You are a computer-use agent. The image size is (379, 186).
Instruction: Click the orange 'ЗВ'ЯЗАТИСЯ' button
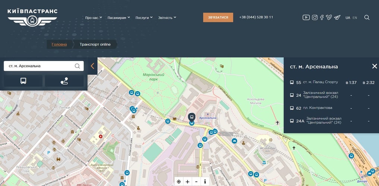[x=218, y=17]
